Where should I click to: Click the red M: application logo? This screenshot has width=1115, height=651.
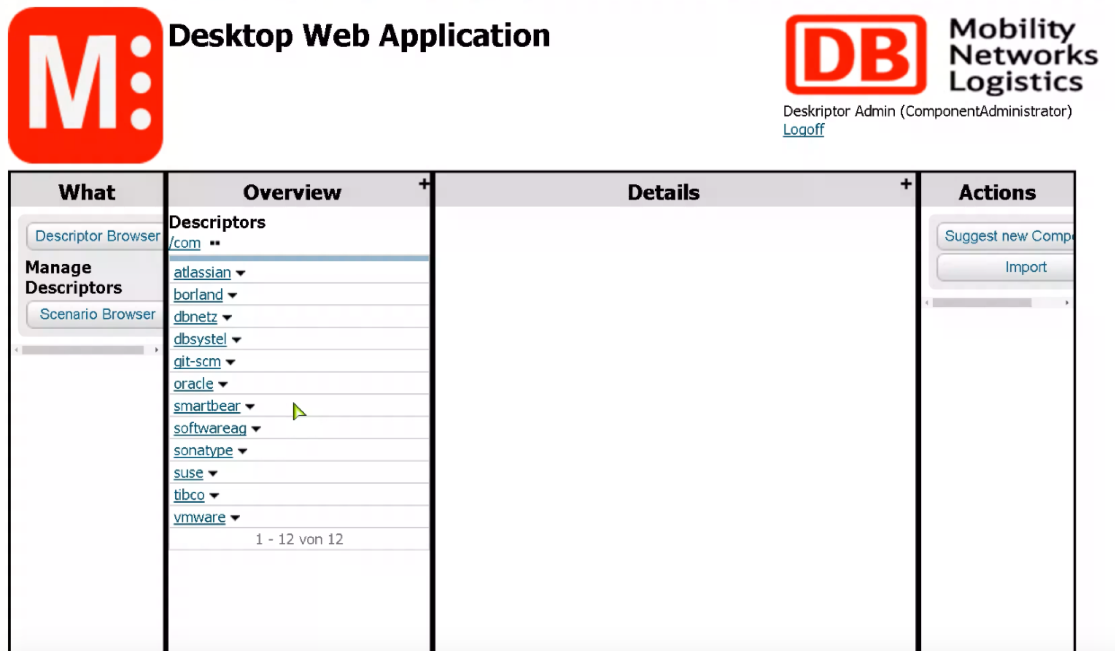click(86, 85)
